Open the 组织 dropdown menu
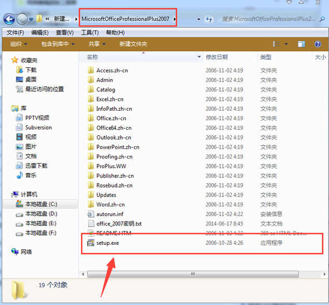Screen dimensions: 329x305 point(19,44)
